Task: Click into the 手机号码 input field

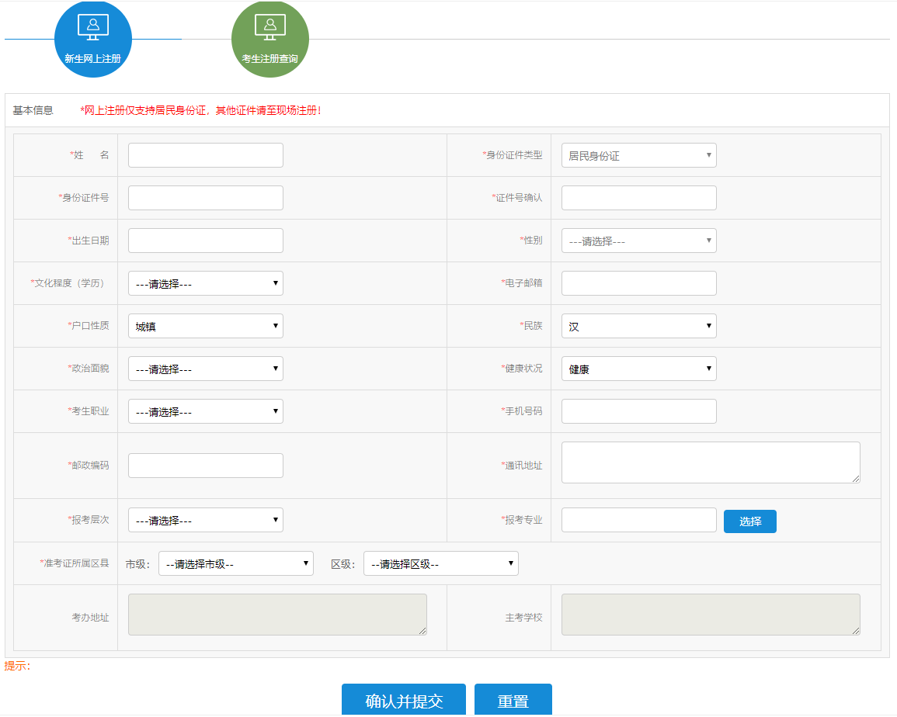Action: click(638, 411)
